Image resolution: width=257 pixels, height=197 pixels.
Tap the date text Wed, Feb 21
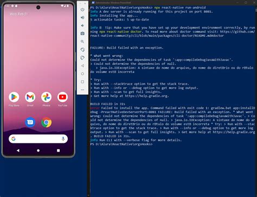18,14
